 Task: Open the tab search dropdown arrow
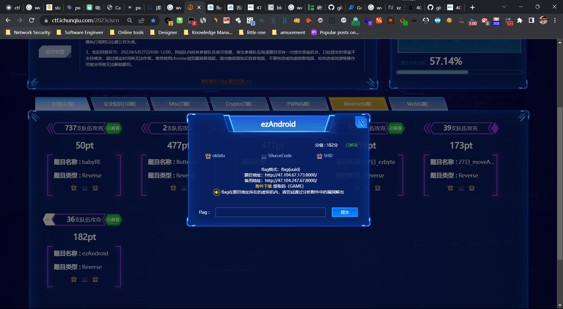point(504,7)
